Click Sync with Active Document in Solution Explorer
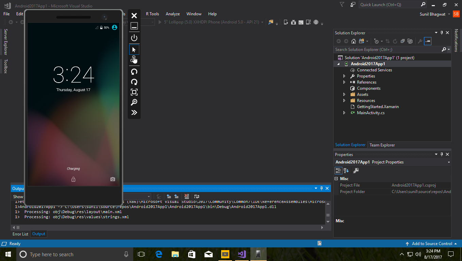The width and height of the screenshot is (462, 261). click(x=387, y=41)
